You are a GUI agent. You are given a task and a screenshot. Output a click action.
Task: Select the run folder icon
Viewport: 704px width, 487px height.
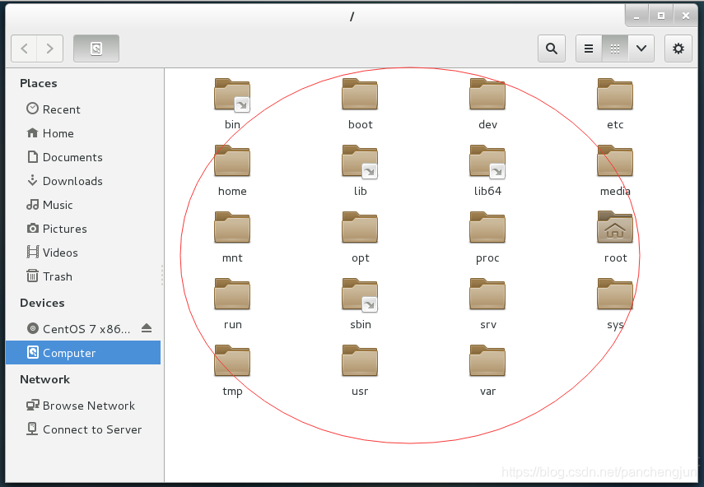coord(232,295)
